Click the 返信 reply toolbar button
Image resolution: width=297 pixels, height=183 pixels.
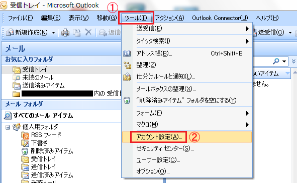(x=110, y=32)
